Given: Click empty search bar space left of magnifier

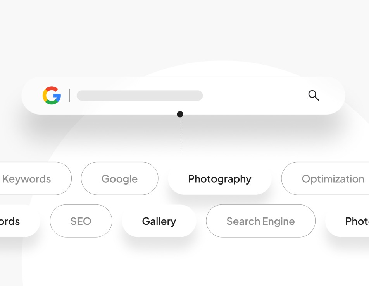Looking at the screenshot, I should [256, 96].
